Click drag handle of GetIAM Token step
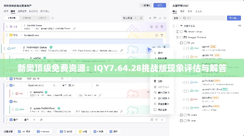244x136 pixels. (x=7, y=27)
